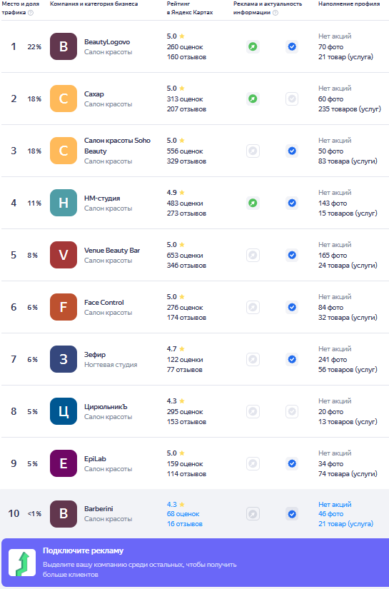
Task: Open the 68 оценок link for Barberini
Action: [183, 514]
